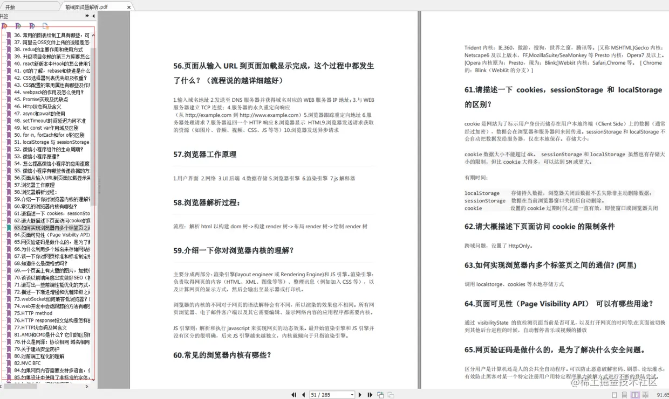Screen dimensions: 669x399
Task: Click the bookmark icon beside 66.为什么利用多个域名
Action: (x=9, y=249)
